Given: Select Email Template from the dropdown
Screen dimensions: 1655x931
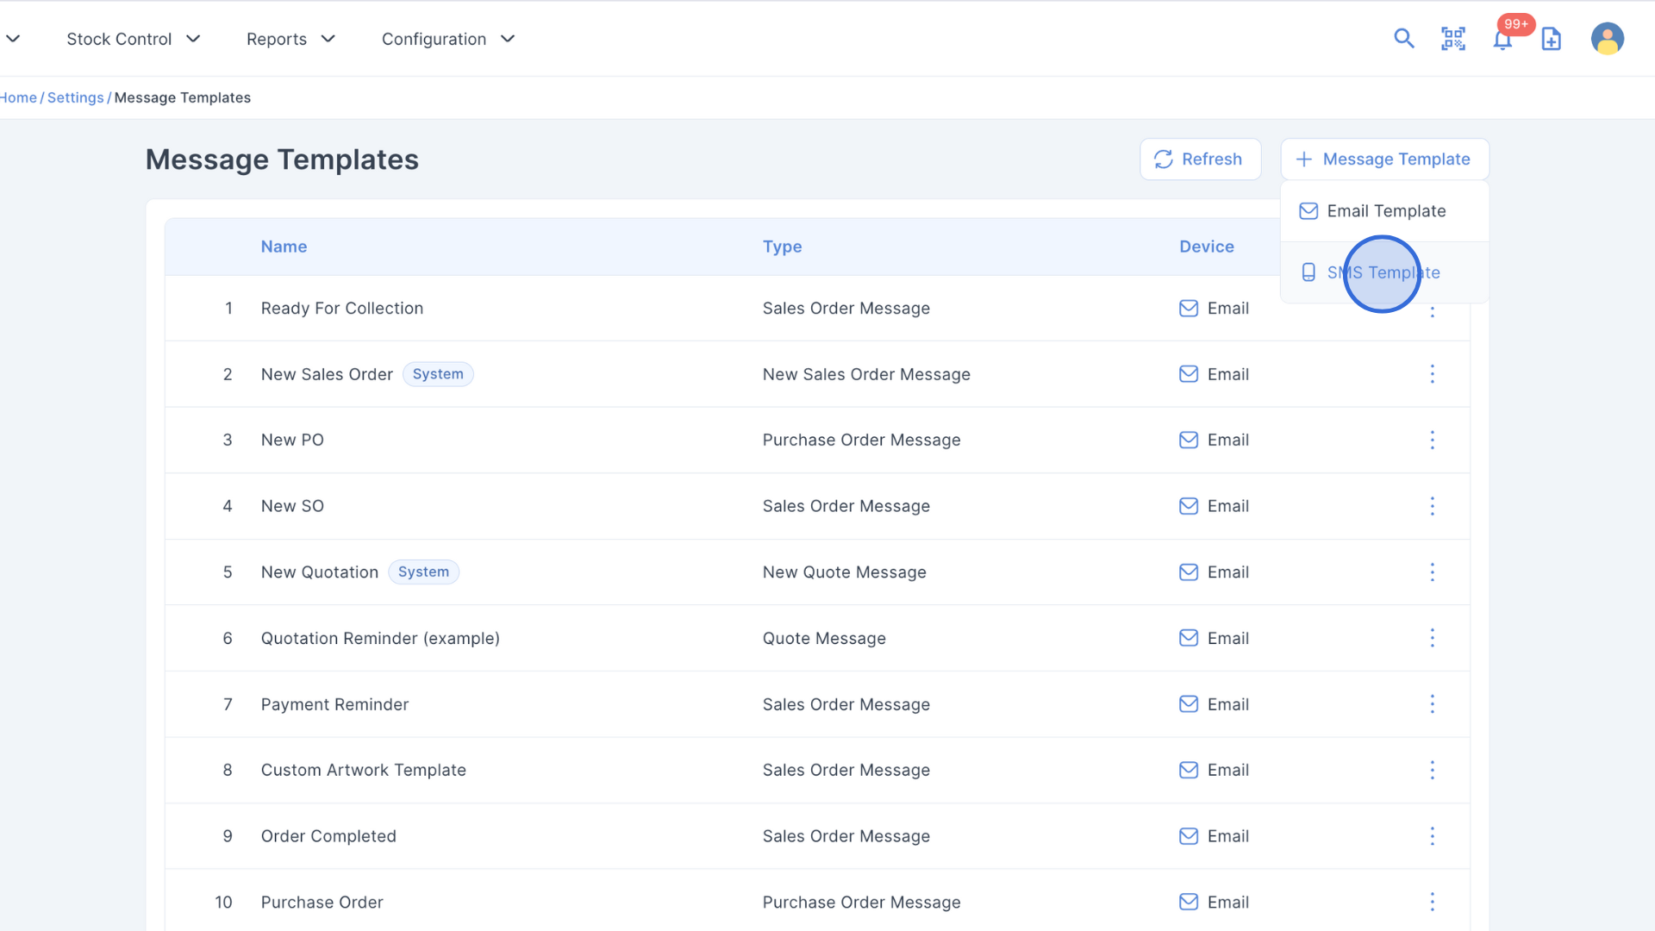Looking at the screenshot, I should pos(1385,211).
